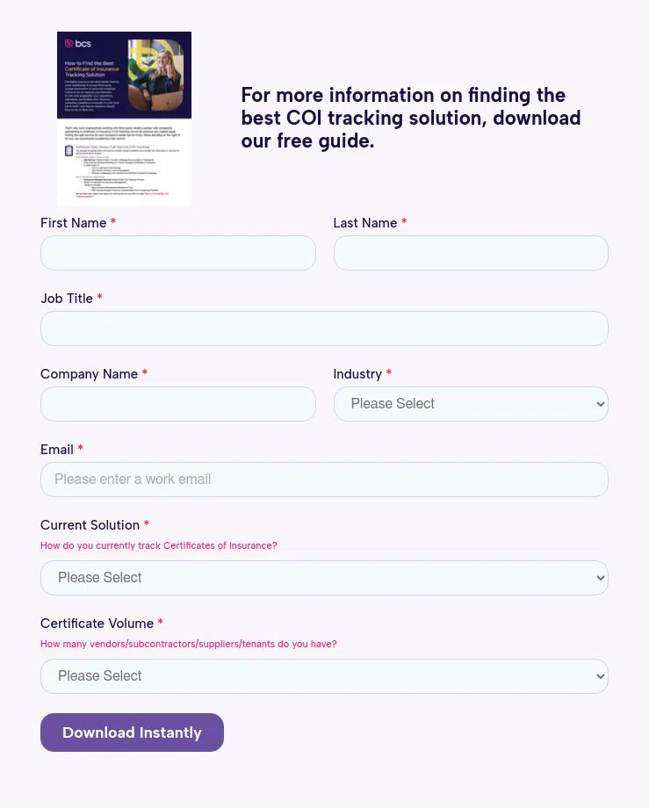Click the clipboard icon in guide preview
Viewport: 649px width, 808px height.
tap(69, 150)
